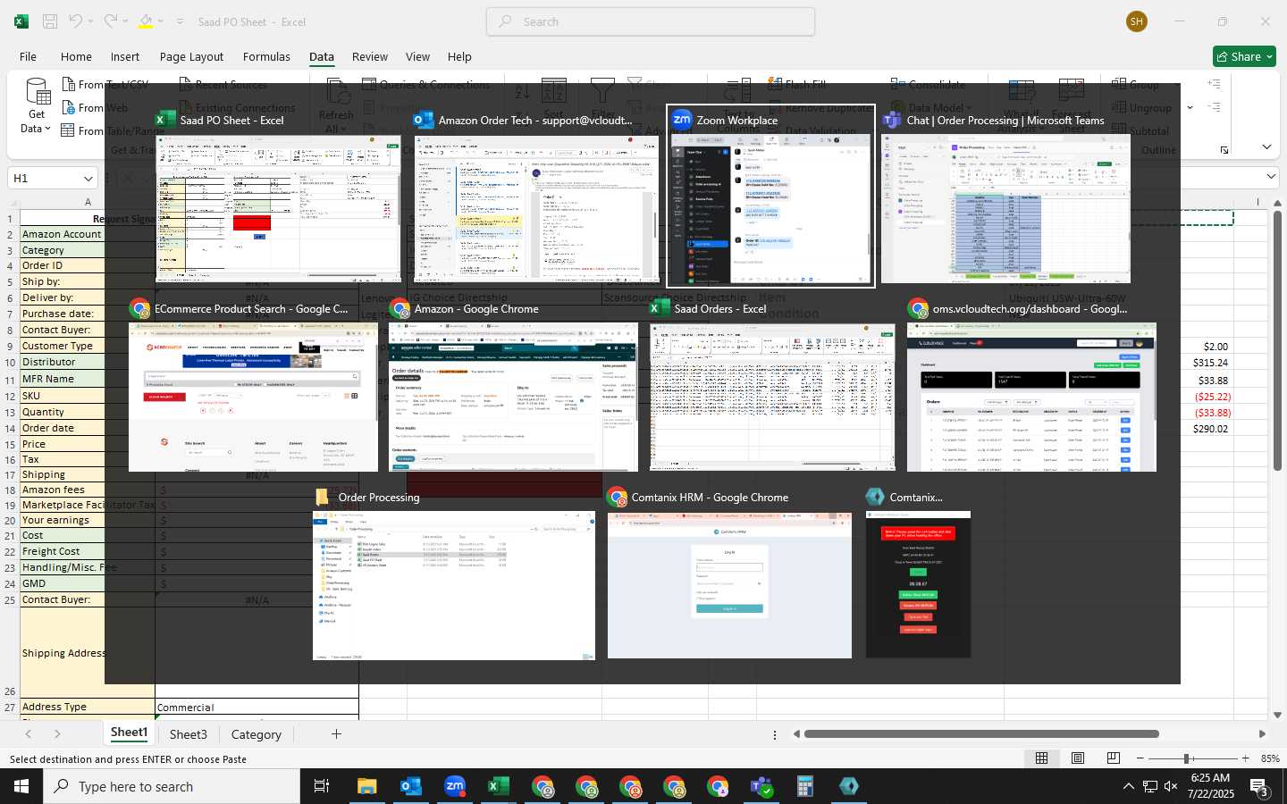Open the Name Box dropdown next to H1

[88, 178]
